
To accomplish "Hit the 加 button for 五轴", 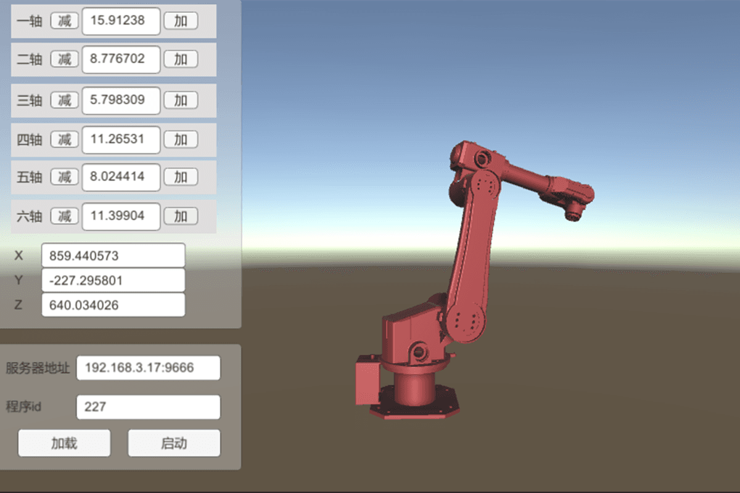I will click(181, 177).
